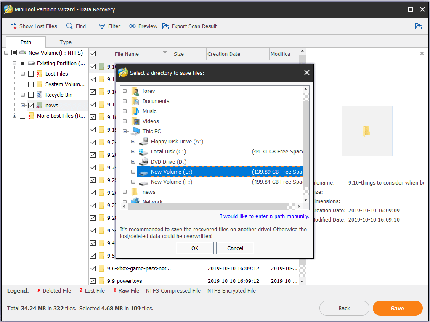Viewport: 430px width, 322px height.
Task: Click I would like to enter a path manually
Action: pos(265,216)
